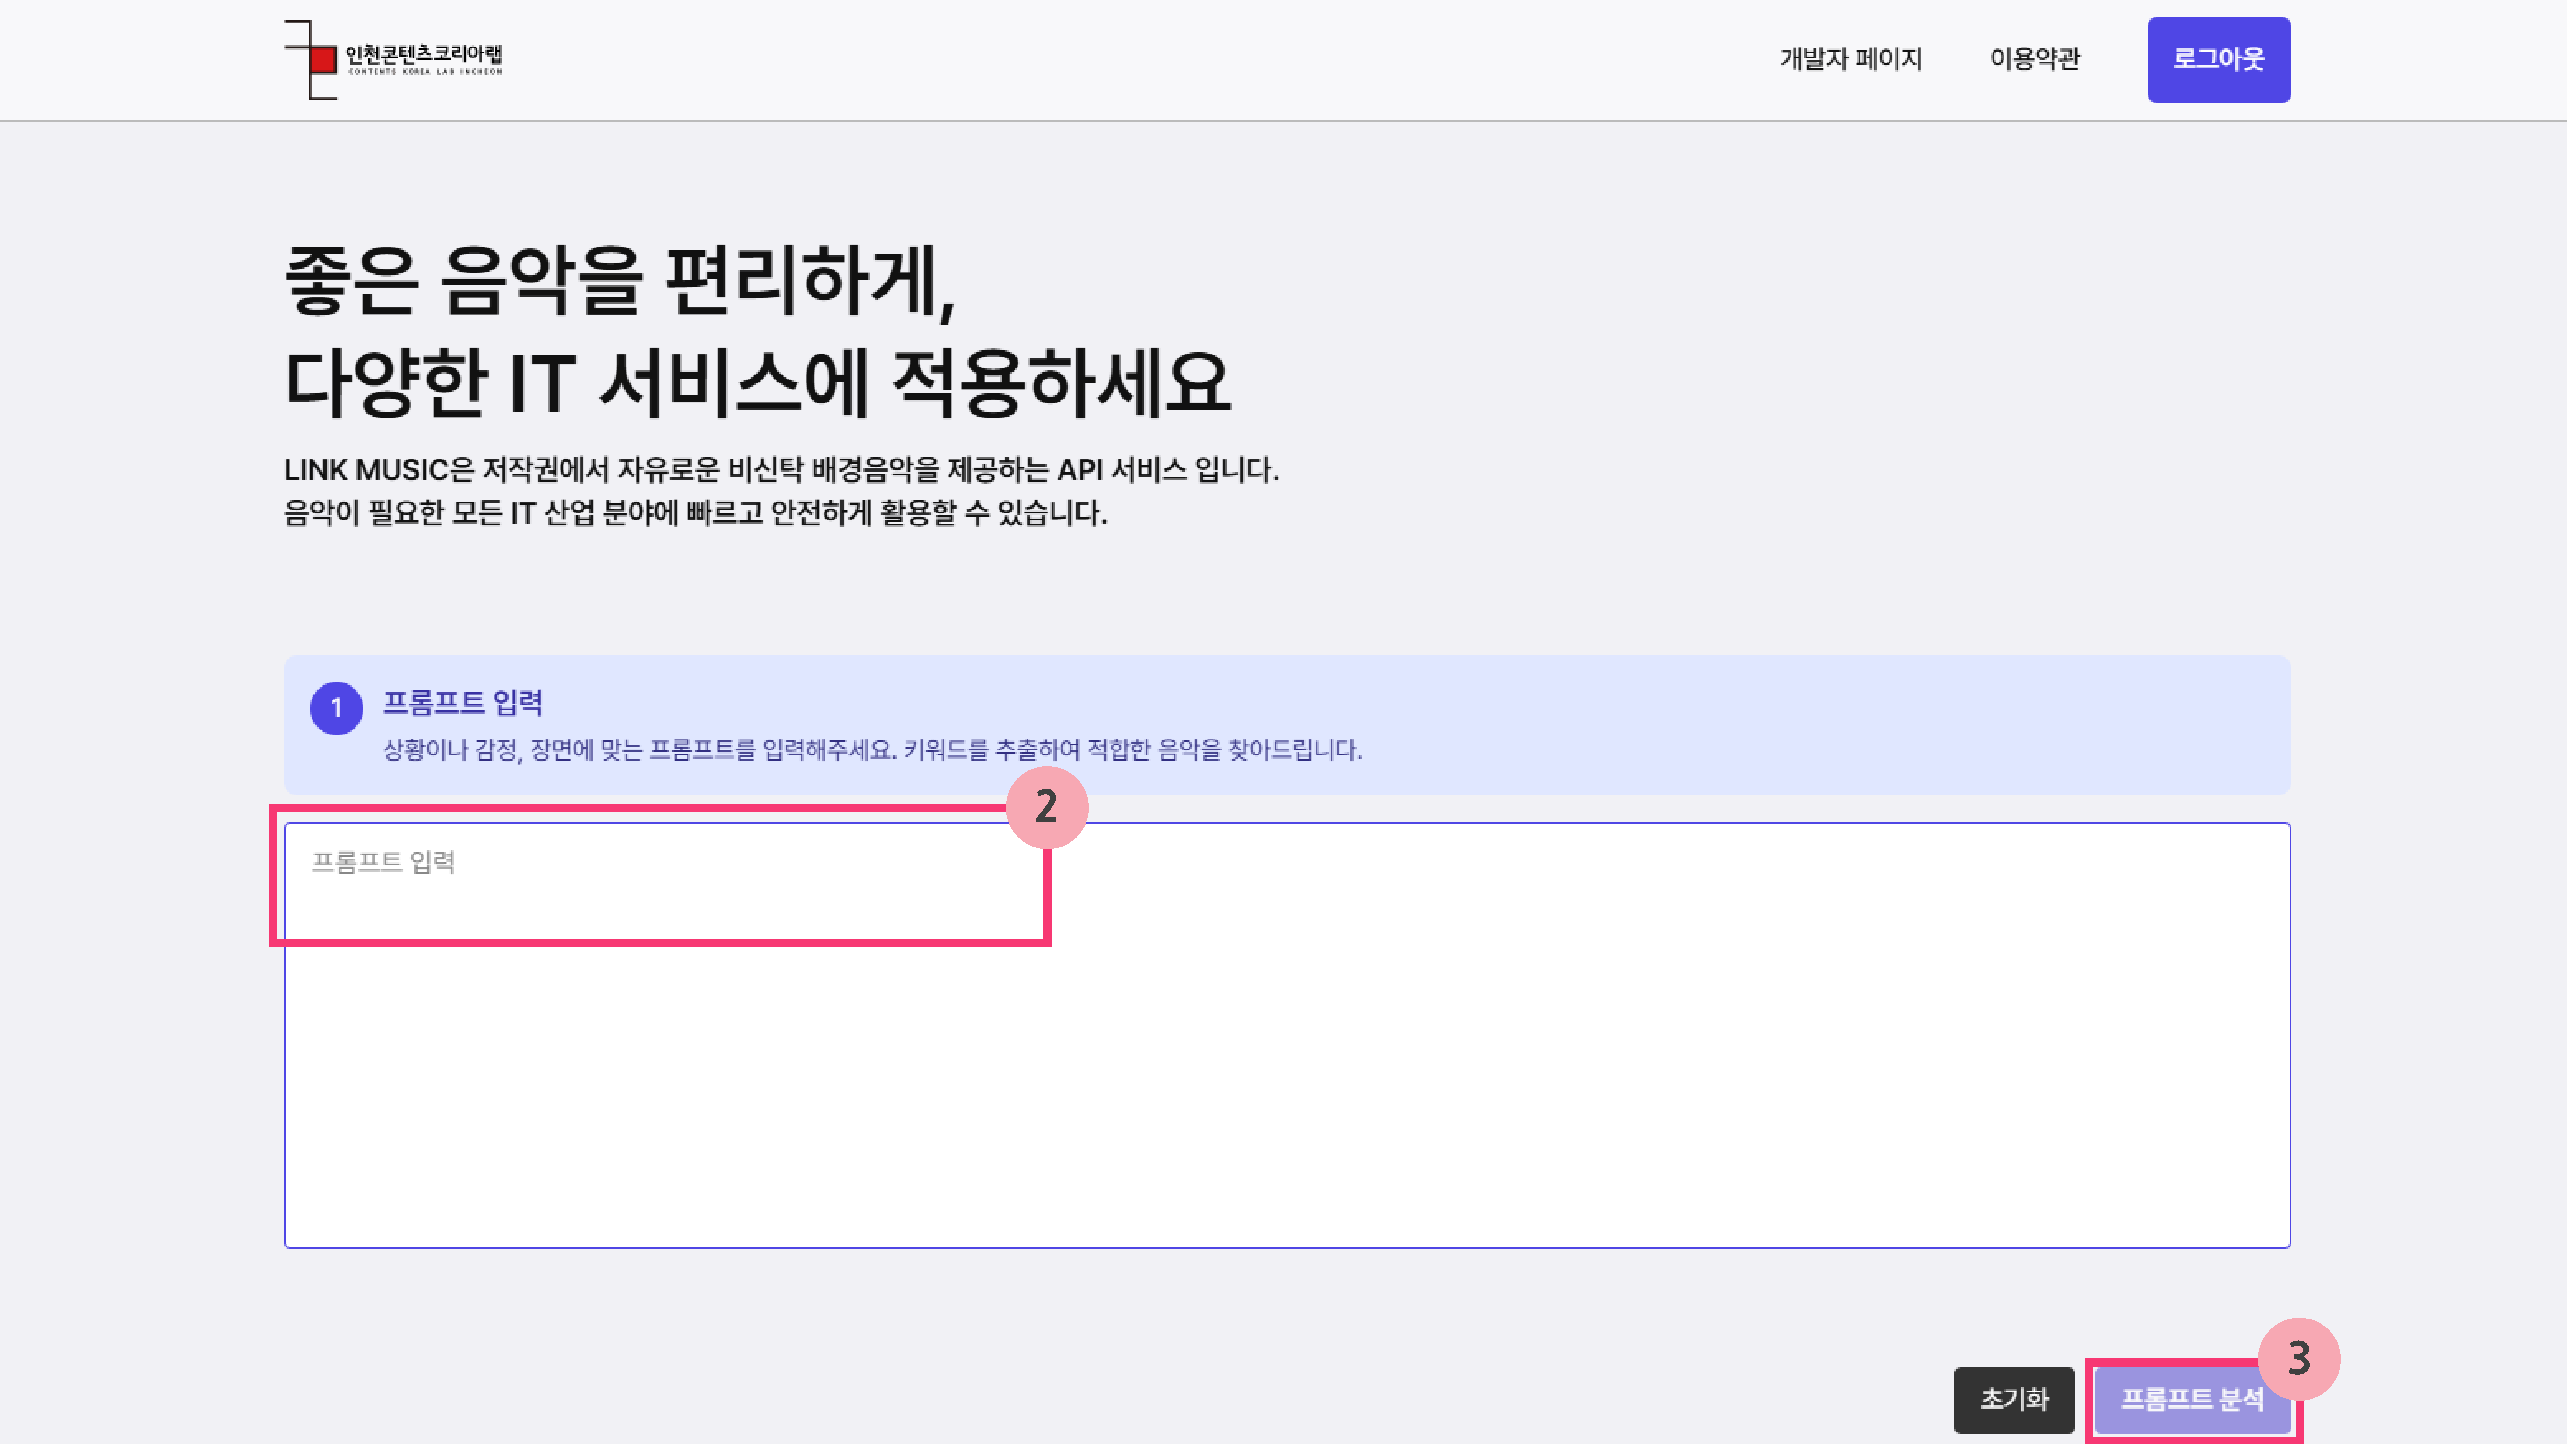
Task: Click the pink annotation badge numbered 3
Action: (x=2299, y=1358)
